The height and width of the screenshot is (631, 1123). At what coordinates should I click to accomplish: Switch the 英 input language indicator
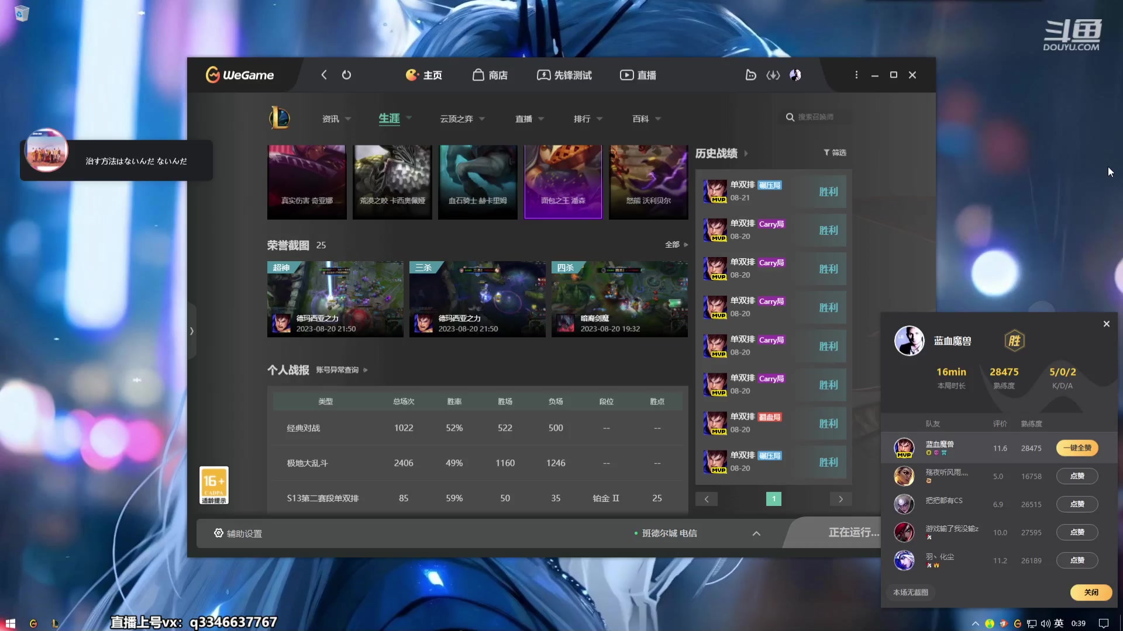(1059, 623)
